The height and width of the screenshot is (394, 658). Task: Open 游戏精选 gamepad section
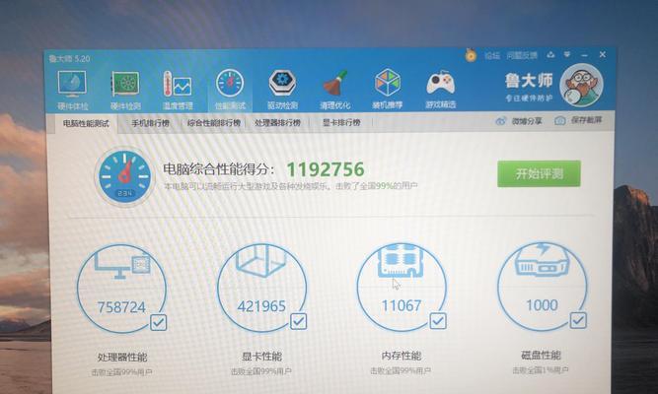click(x=440, y=90)
